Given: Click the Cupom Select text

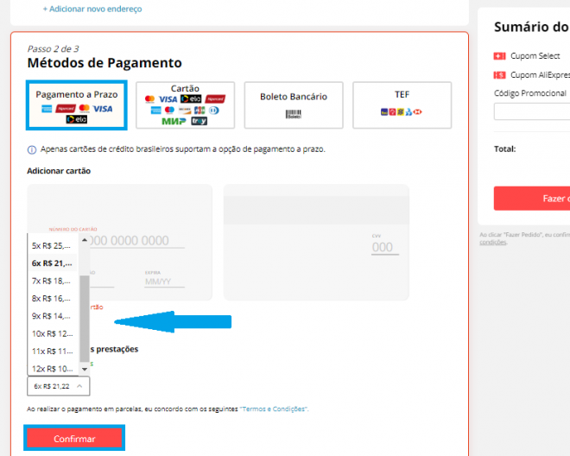Looking at the screenshot, I should (x=535, y=55).
